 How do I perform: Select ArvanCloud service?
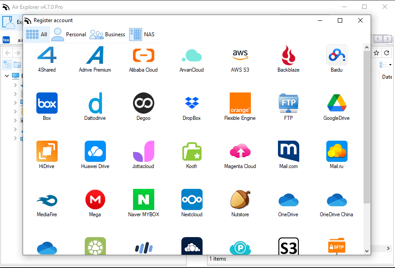[192, 59]
